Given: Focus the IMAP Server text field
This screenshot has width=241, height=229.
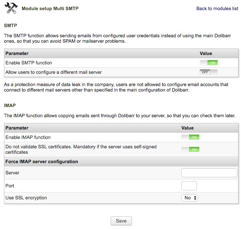Looking at the screenshot, I should click(x=209, y=173).
